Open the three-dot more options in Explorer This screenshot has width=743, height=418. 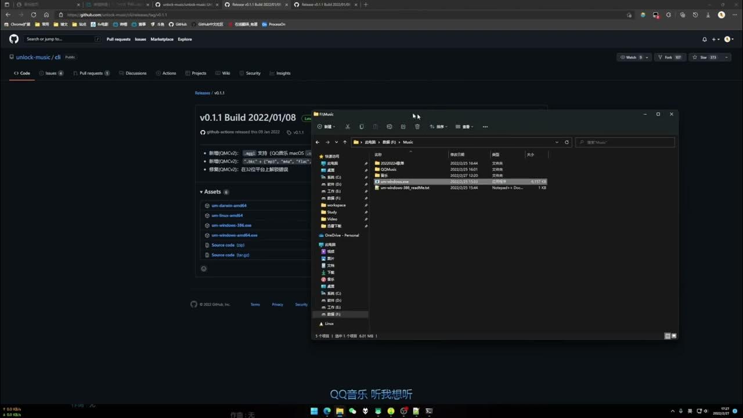[x=485, y=127]
